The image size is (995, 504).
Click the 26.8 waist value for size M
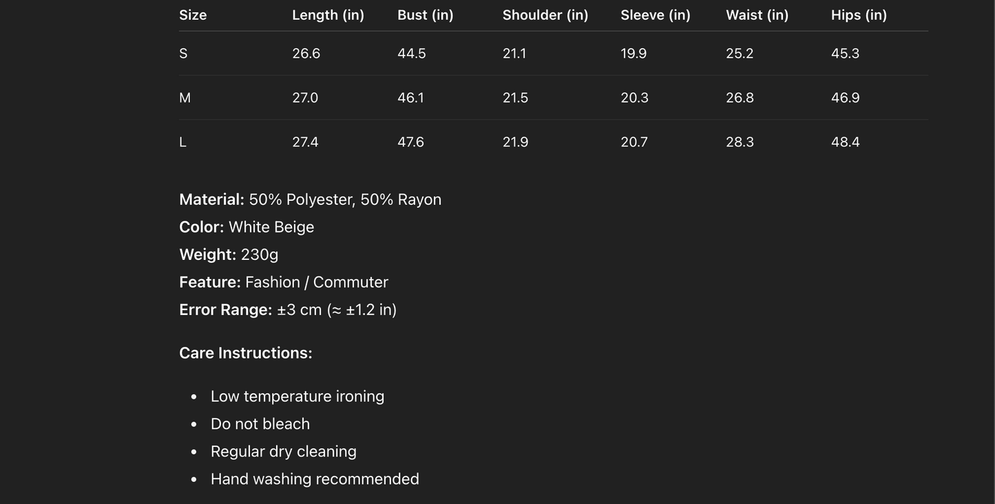tap(740, 98)
